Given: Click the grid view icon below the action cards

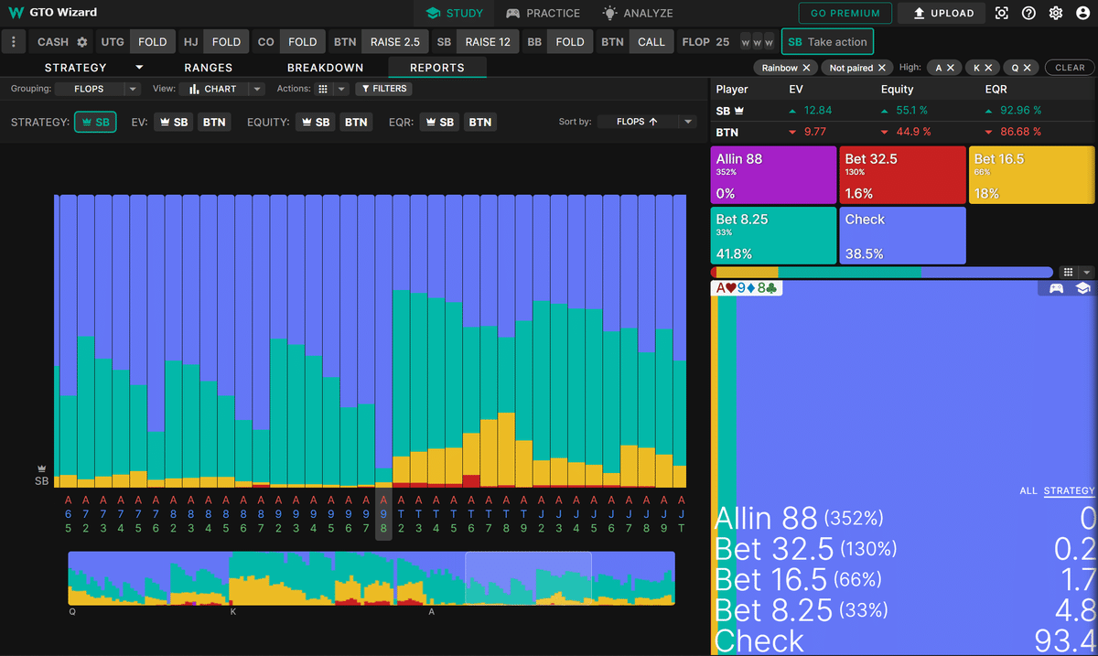Looking at the screenshot, I should 1067,272.
